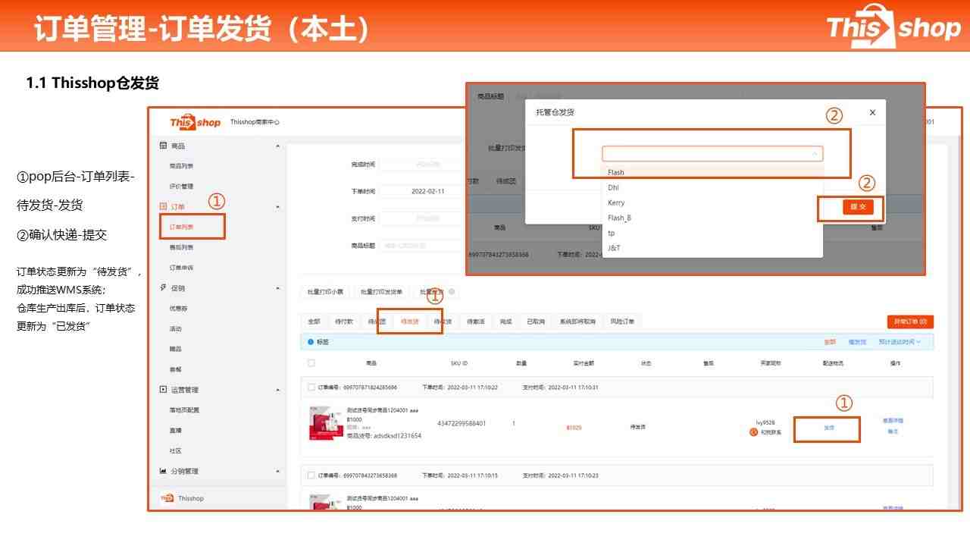Switch to the 完成 order tab
Viewport: 970px width, 546px height.
tap(505, 322)
